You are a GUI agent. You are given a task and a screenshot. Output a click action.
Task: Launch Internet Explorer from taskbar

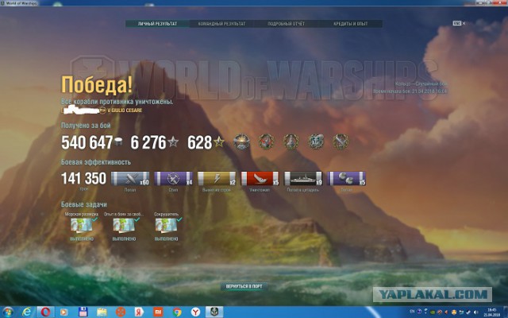(27, 312)
